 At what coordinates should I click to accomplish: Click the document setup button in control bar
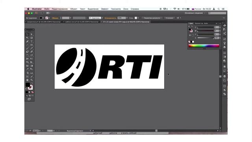pos(152,18)
